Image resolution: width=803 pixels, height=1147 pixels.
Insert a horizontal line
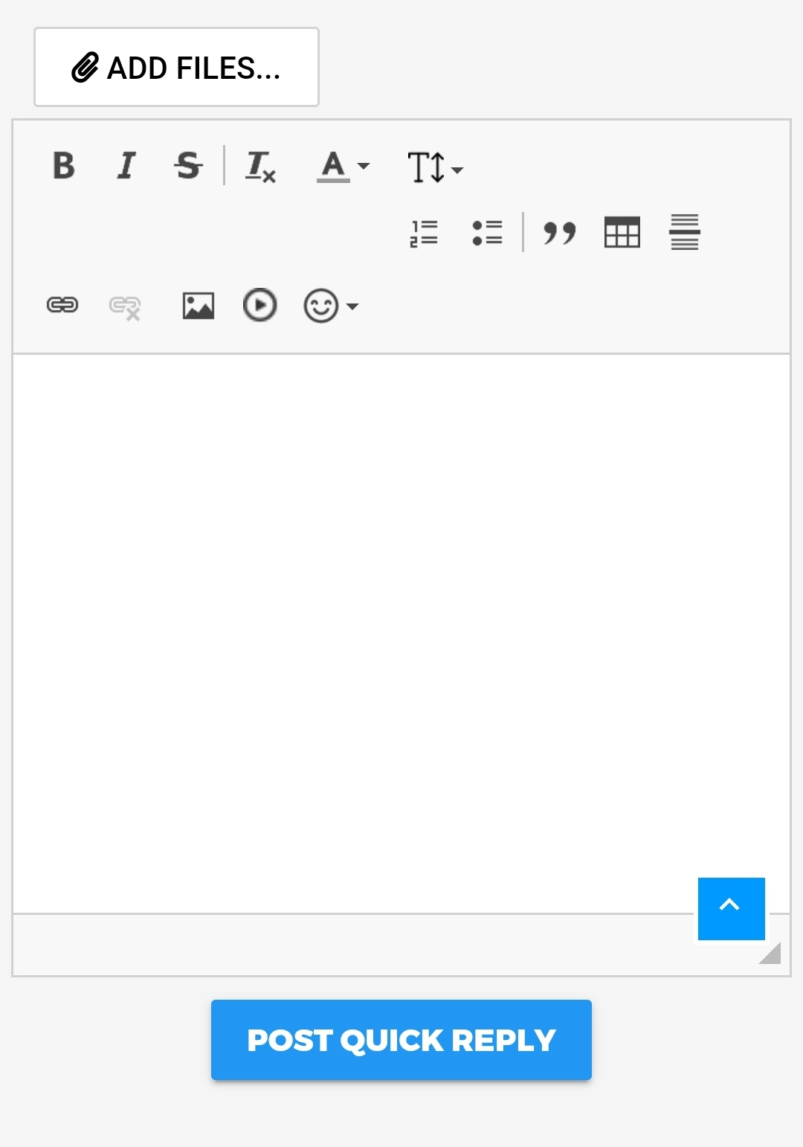tap(685, 233)
